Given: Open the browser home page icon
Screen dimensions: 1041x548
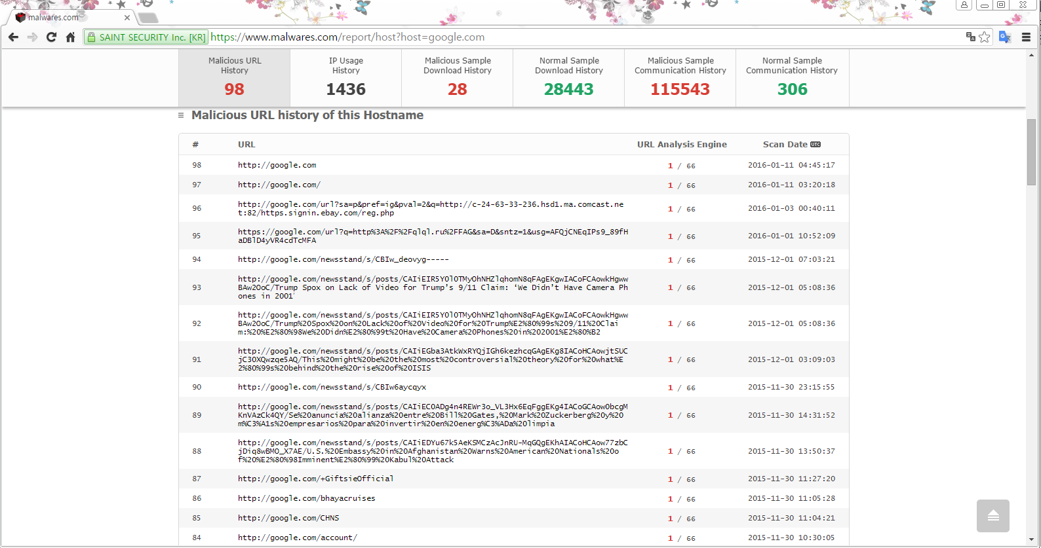Looking at the screenshot, I should 70,37.
